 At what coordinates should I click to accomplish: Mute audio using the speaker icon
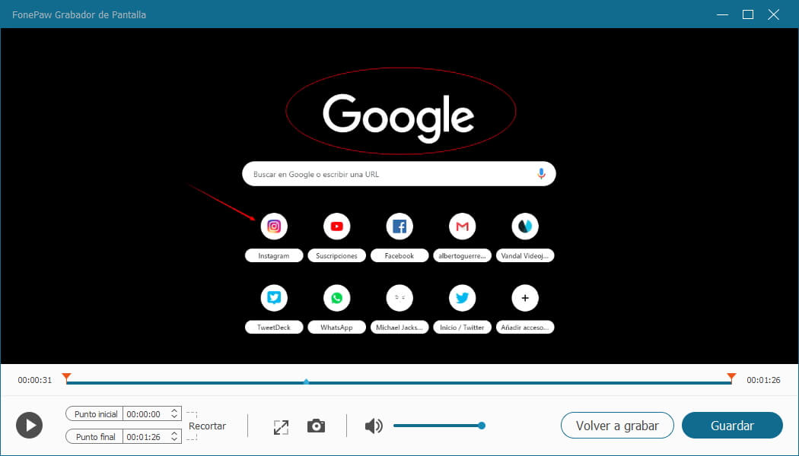374,426
